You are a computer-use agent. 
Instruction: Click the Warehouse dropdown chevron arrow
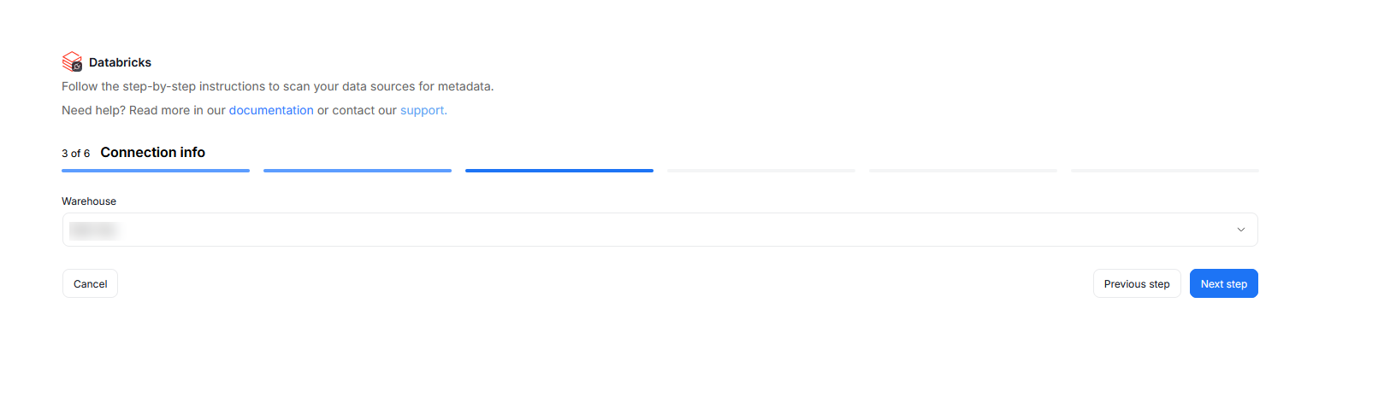pyautogui.click(x=1241, y=230)
